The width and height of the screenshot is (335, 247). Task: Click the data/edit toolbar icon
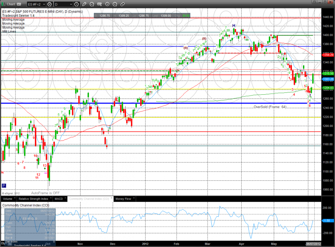pos(99,4)
